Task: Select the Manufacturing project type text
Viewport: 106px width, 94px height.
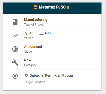Action: click(36, 20)
